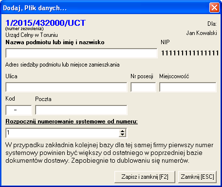Click the '(numer zezwolenia)' caption
This screenshot has height=187, width=222.
(x=24, y=29)
